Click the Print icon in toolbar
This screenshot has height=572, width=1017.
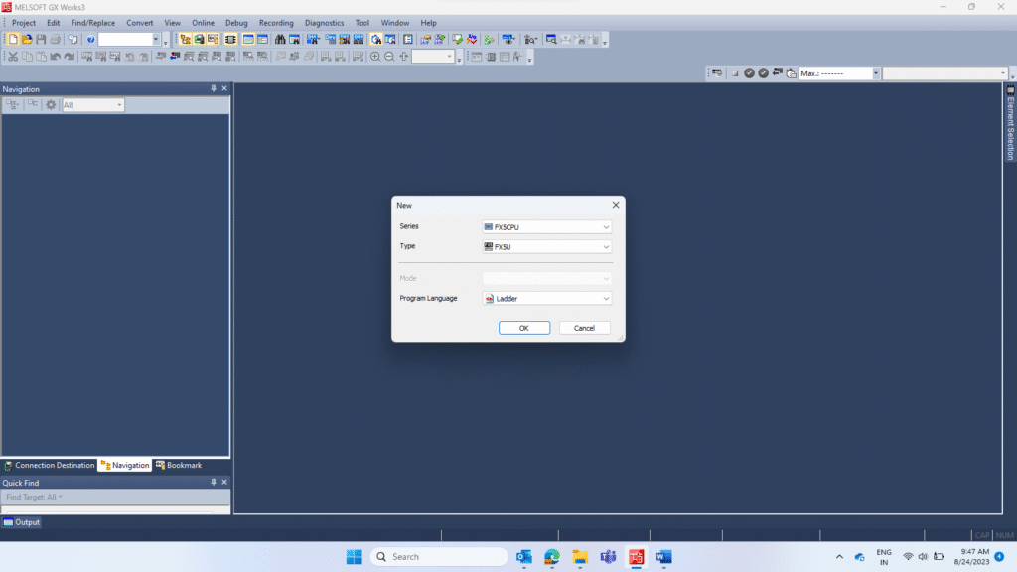point(56,39)
